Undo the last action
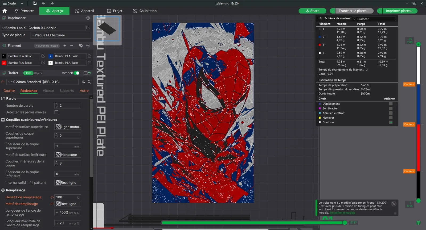The image size is (426, 230). tap(43, 3)
